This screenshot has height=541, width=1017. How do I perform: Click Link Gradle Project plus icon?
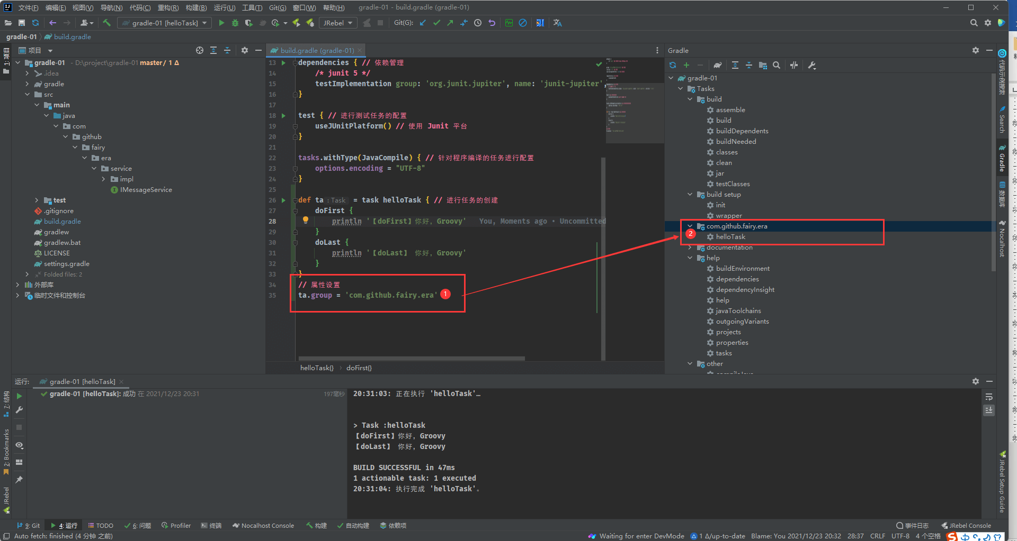point(686,65)
